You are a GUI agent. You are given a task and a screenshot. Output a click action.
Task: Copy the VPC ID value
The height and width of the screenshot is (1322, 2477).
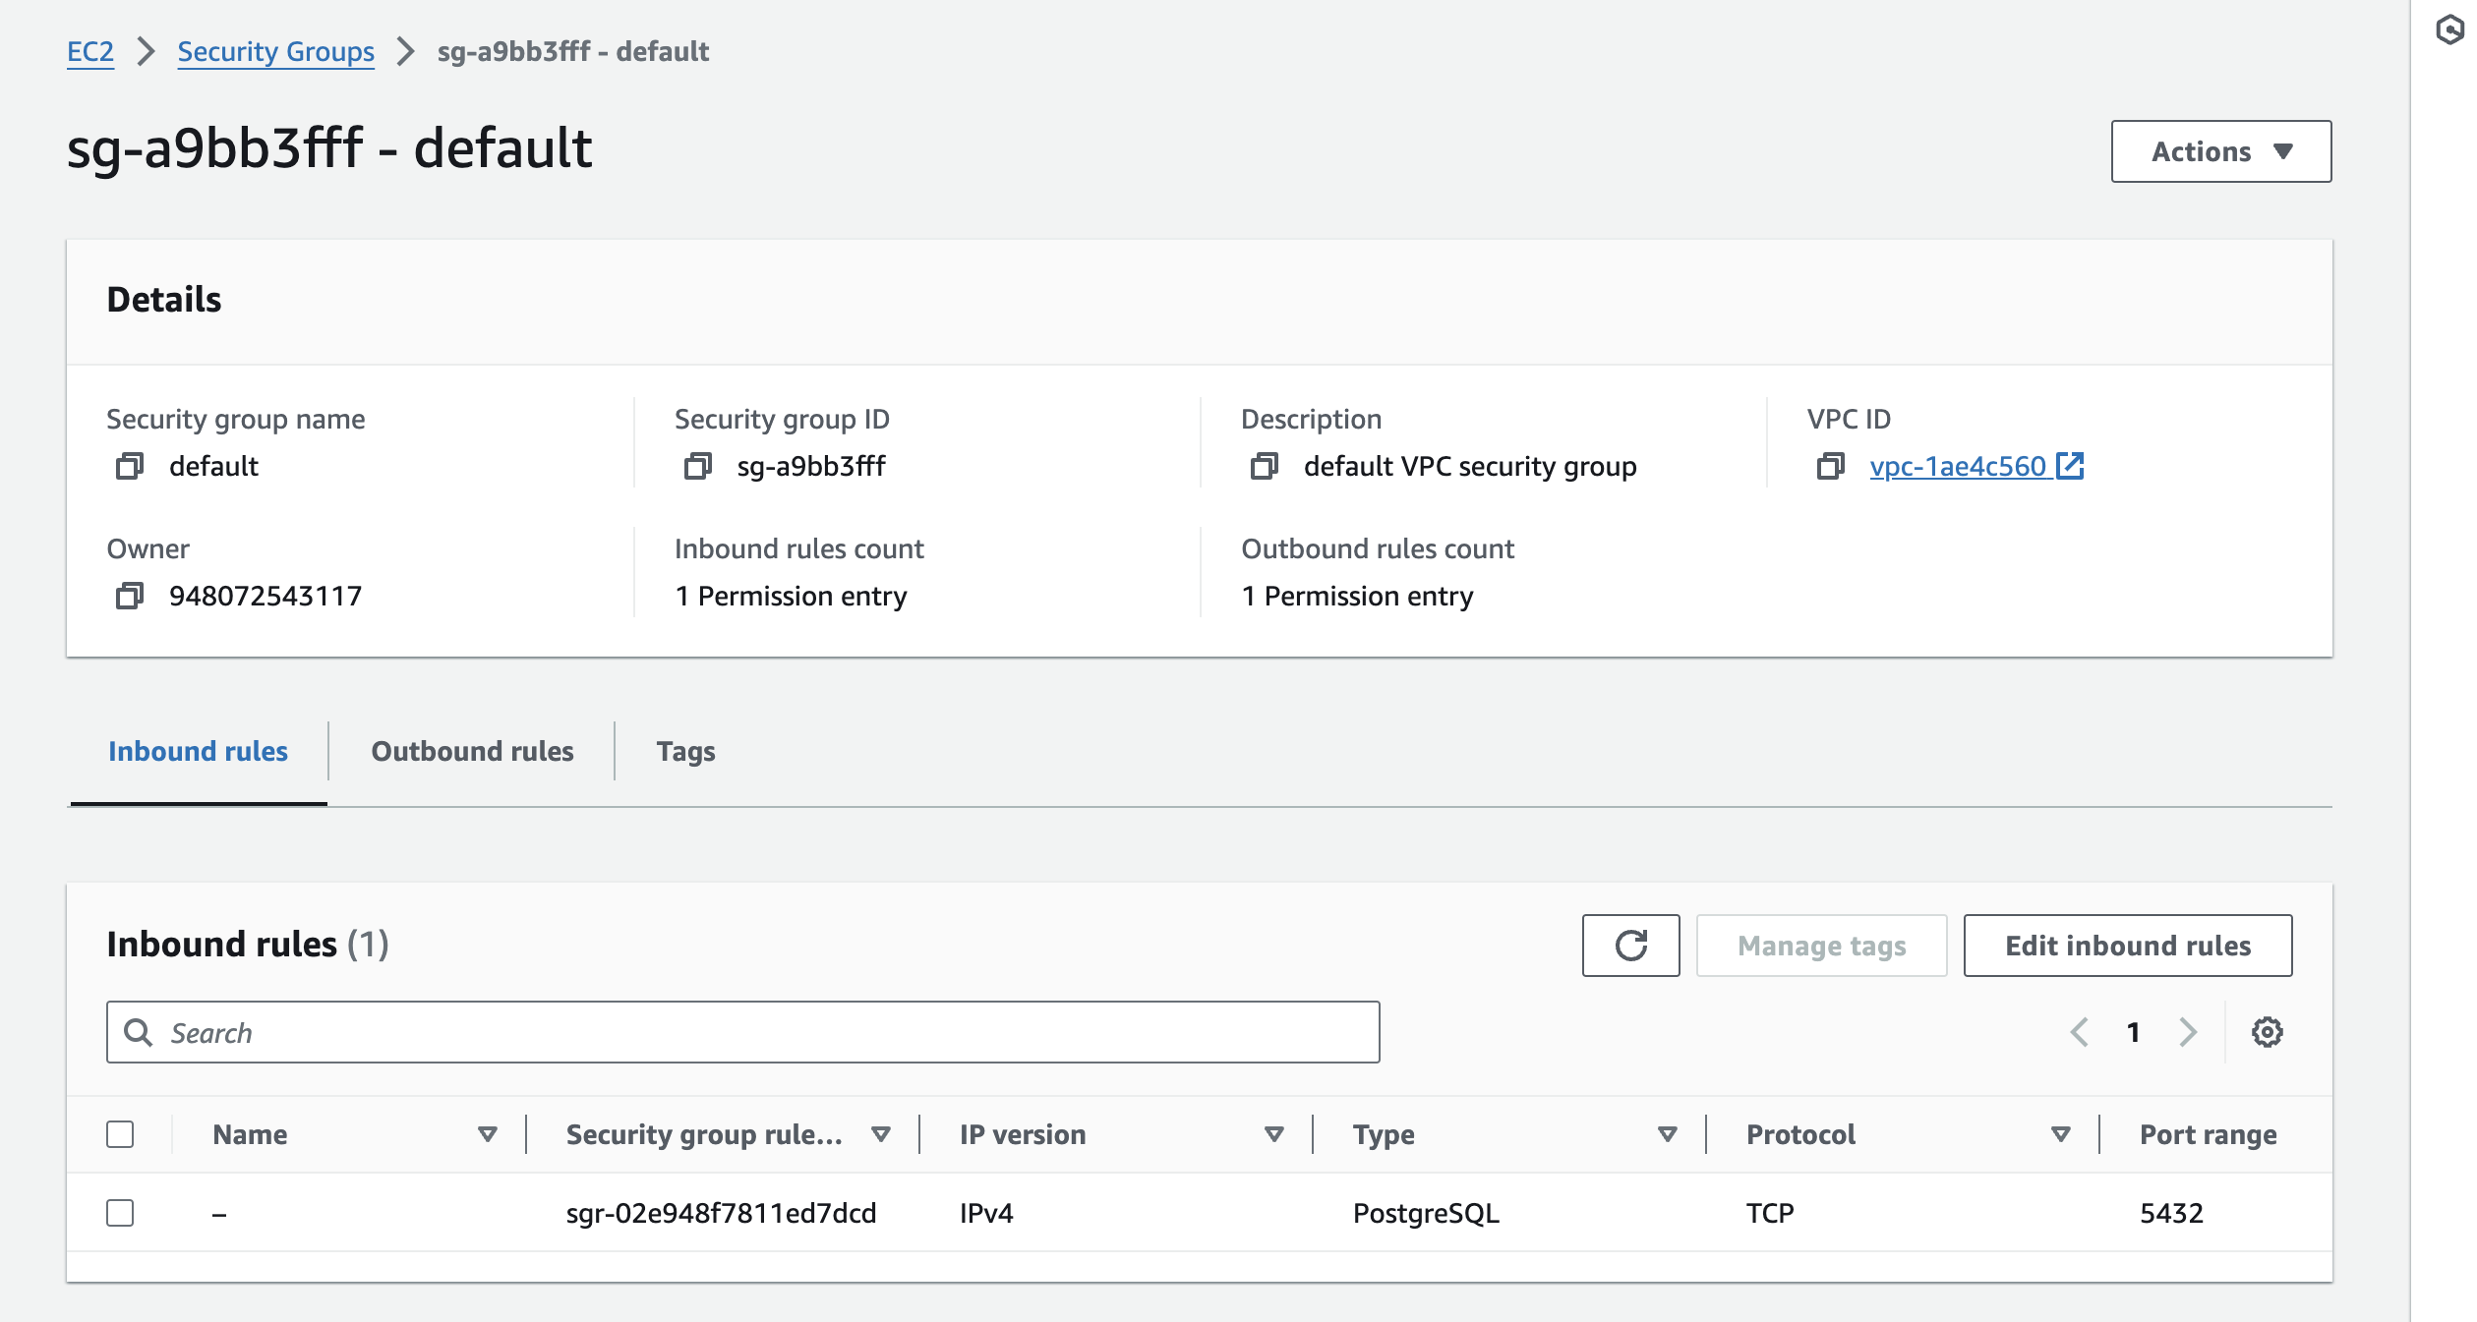click(x=1832, y=468)
